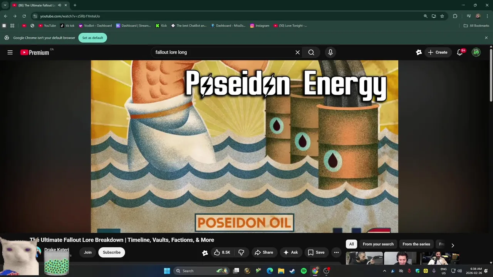Clear the search box with the X
This screenshot has height=277, width=493.
pos(297,52)
